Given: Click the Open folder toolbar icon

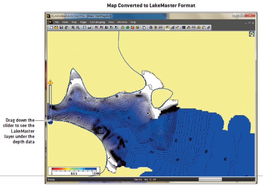Looking at the screenshot, I should [x=56, y=27].
